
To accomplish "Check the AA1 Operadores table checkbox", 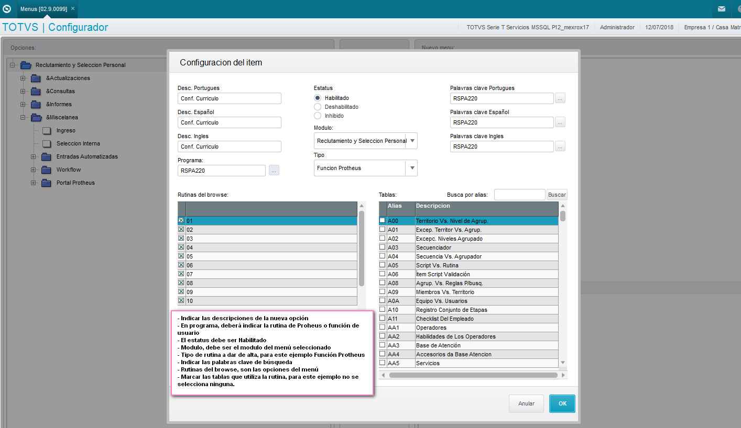I will pos(383,328).
